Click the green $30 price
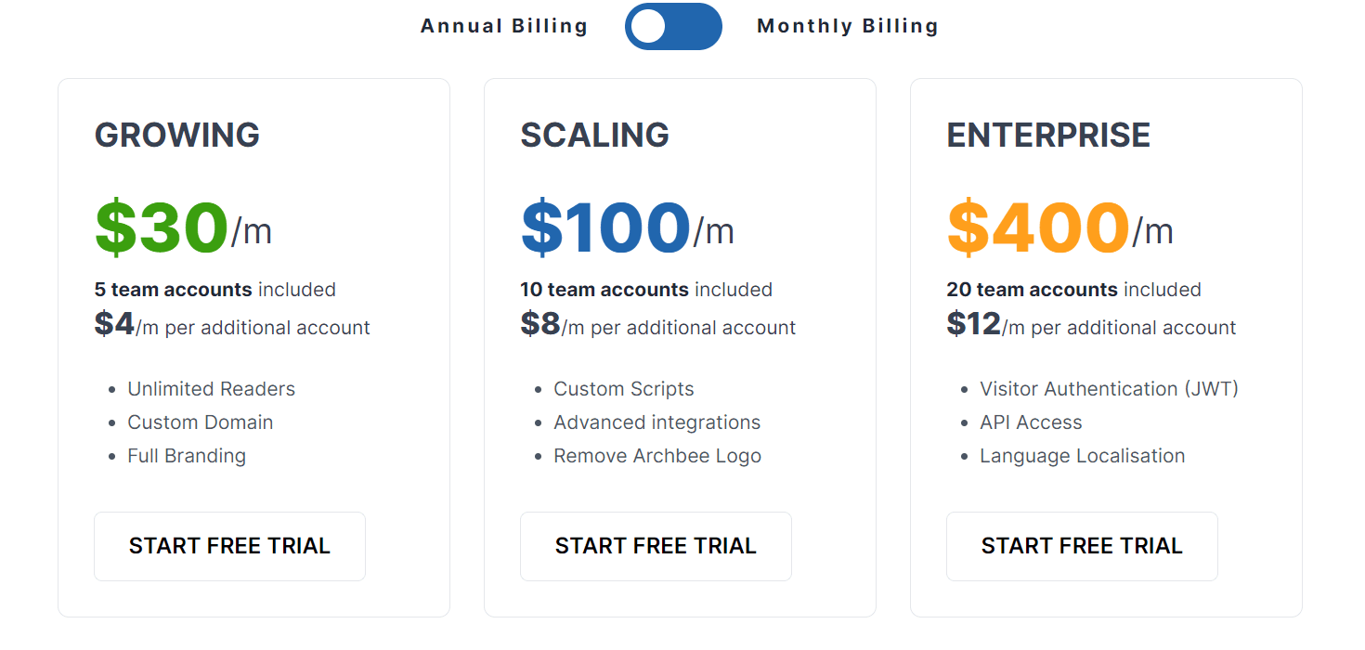The height and width of the screenshot is (650, 1365). pyautogui.click(x=162, y=228)
